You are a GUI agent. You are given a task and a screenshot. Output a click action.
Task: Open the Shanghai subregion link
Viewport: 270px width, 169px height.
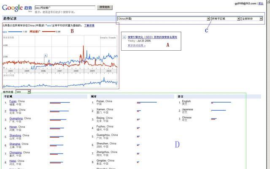tap(15, 144)
